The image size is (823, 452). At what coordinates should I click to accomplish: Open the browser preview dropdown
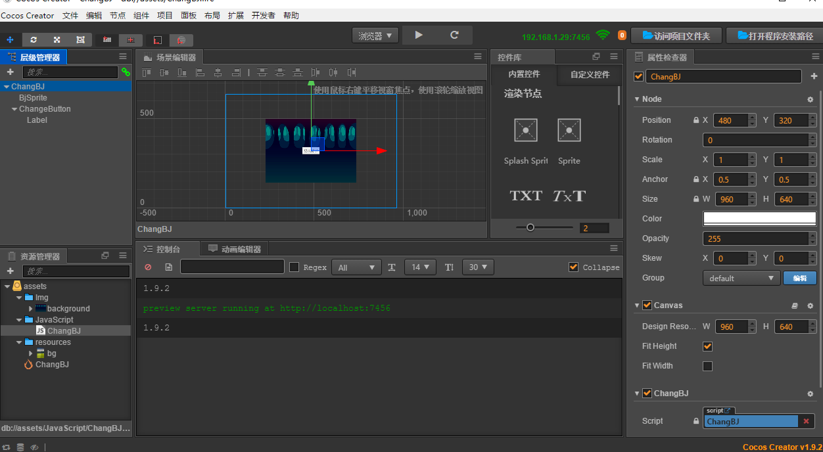[x=375, y=36]
